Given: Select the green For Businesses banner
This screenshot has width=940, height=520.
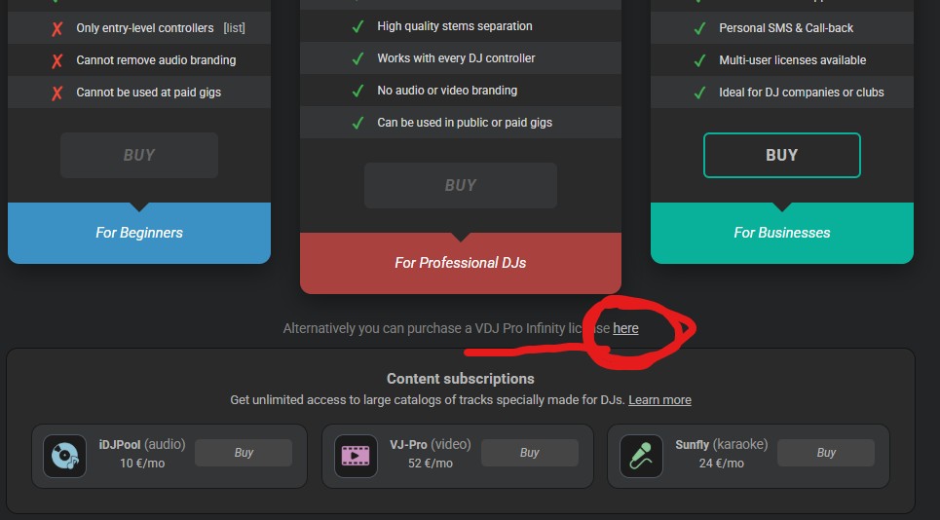Looking at the screenshot, I should (782, 233).
